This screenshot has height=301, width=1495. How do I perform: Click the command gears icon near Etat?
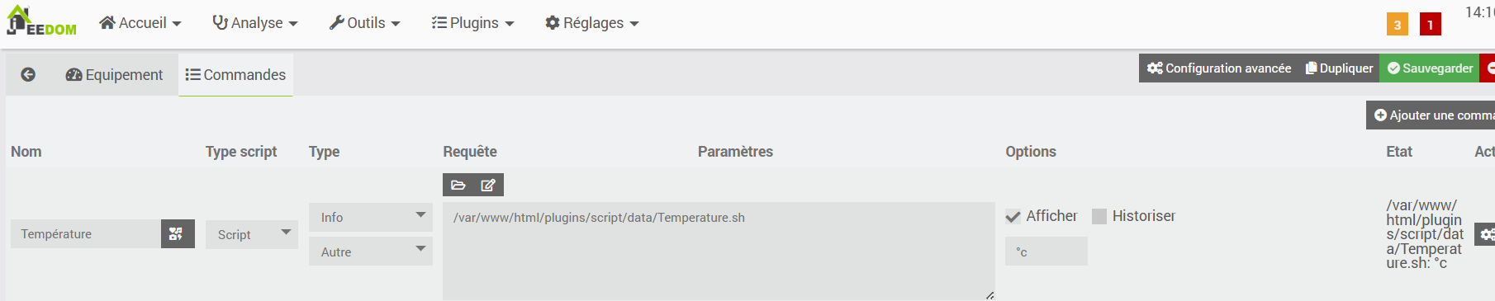coord(1486,235)
